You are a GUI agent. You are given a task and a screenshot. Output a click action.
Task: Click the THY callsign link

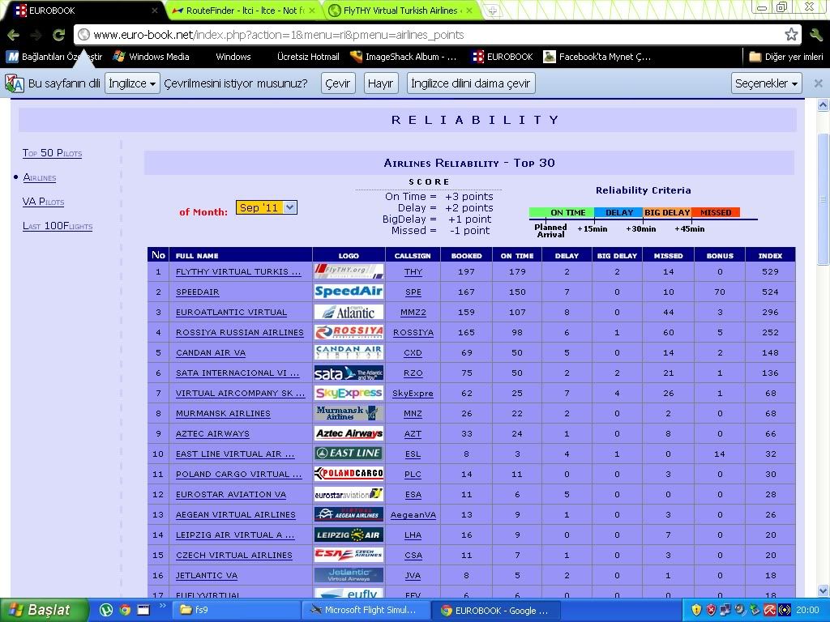point(413,272)
